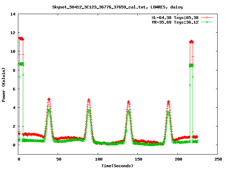Click the green line sample in the legend
225x169 pixels.
pos(207,22)
